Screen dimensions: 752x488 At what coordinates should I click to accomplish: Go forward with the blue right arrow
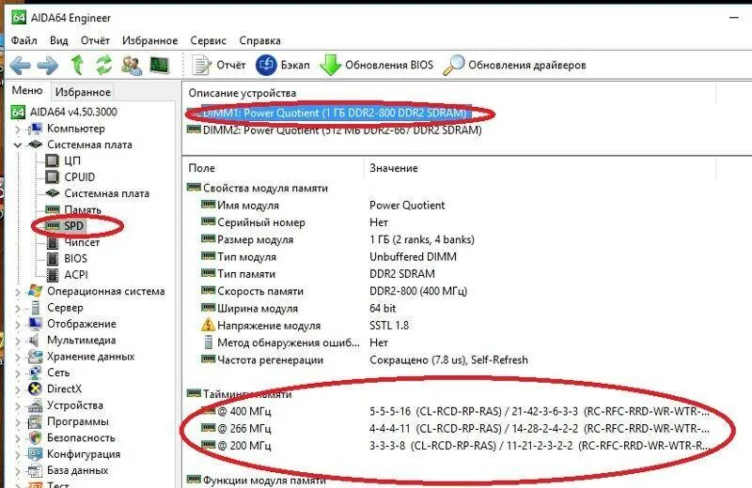48,65
